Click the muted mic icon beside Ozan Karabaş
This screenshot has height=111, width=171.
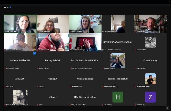pyautogui.click(x=135, y=68)
